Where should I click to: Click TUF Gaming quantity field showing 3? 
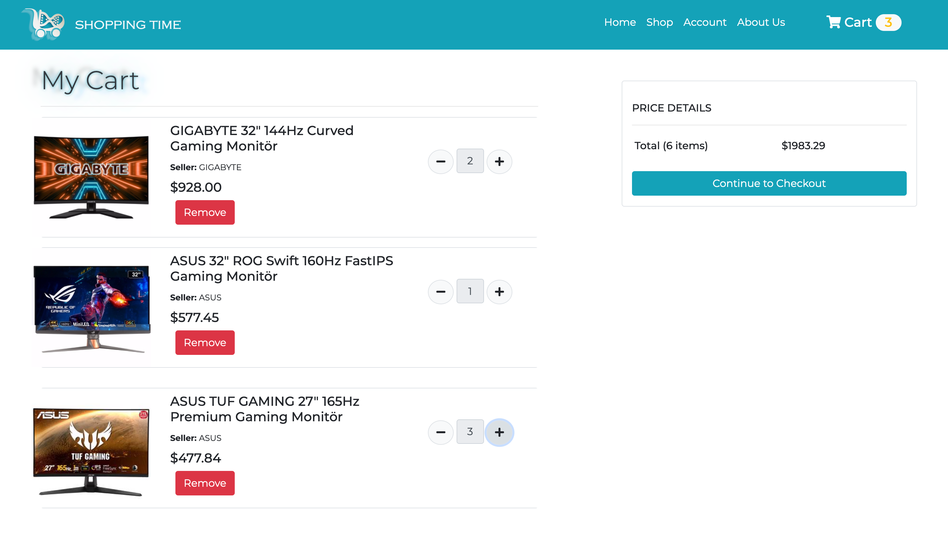470,432
